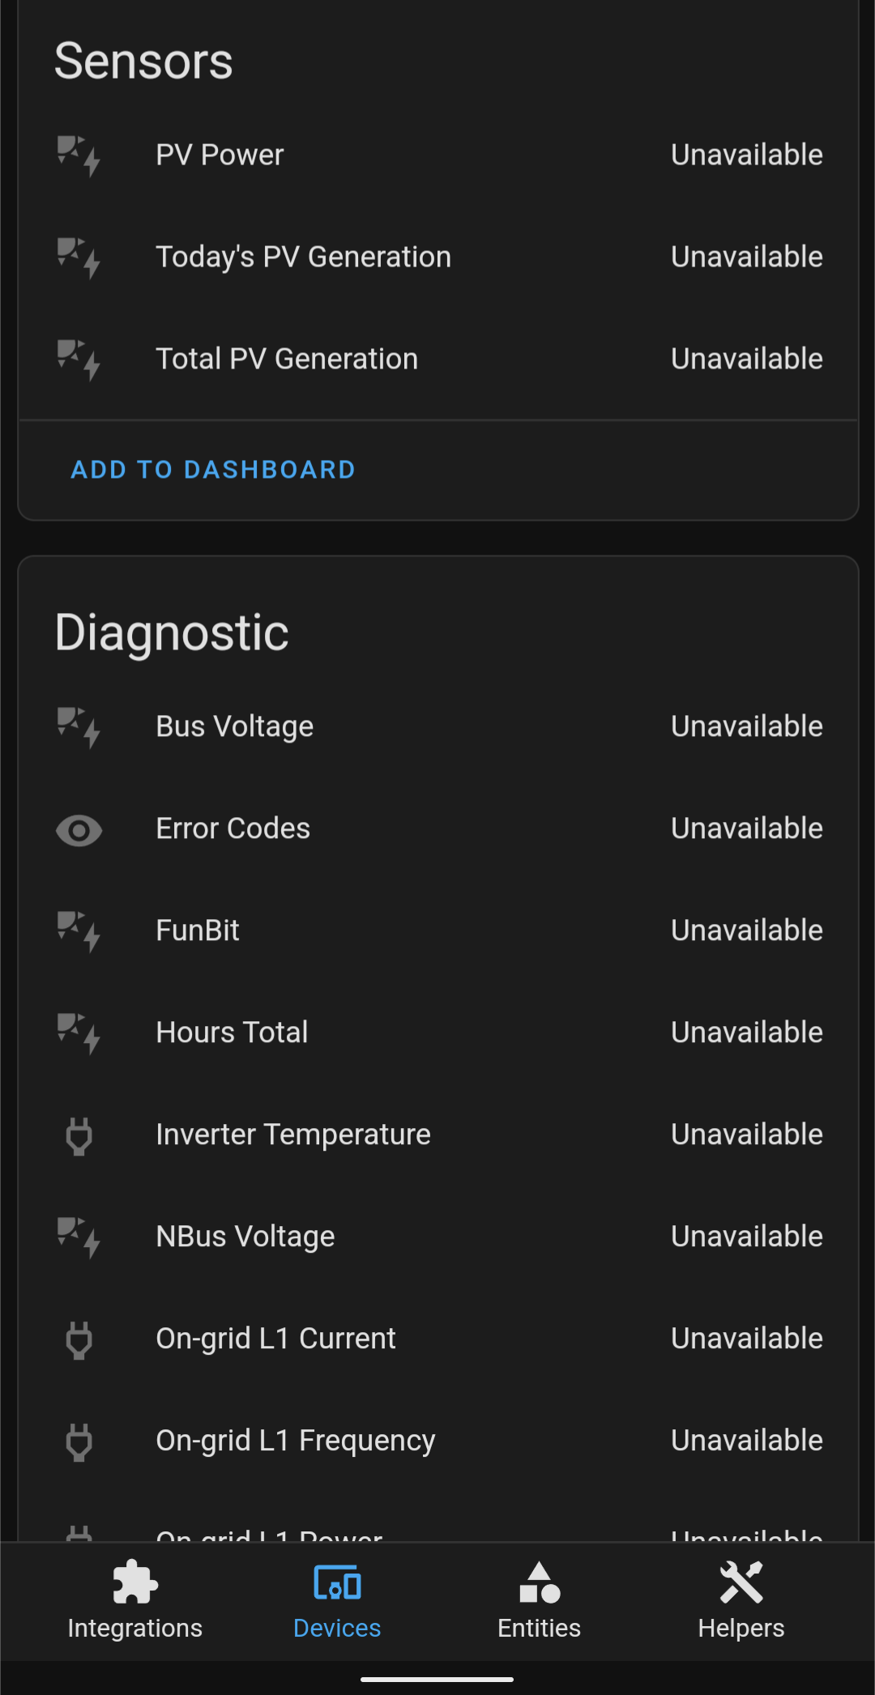Image resolution: width=875 pixels, height=1695 pixels.
Task: Open the Hours Total entity row
Action: (437, 1033)
